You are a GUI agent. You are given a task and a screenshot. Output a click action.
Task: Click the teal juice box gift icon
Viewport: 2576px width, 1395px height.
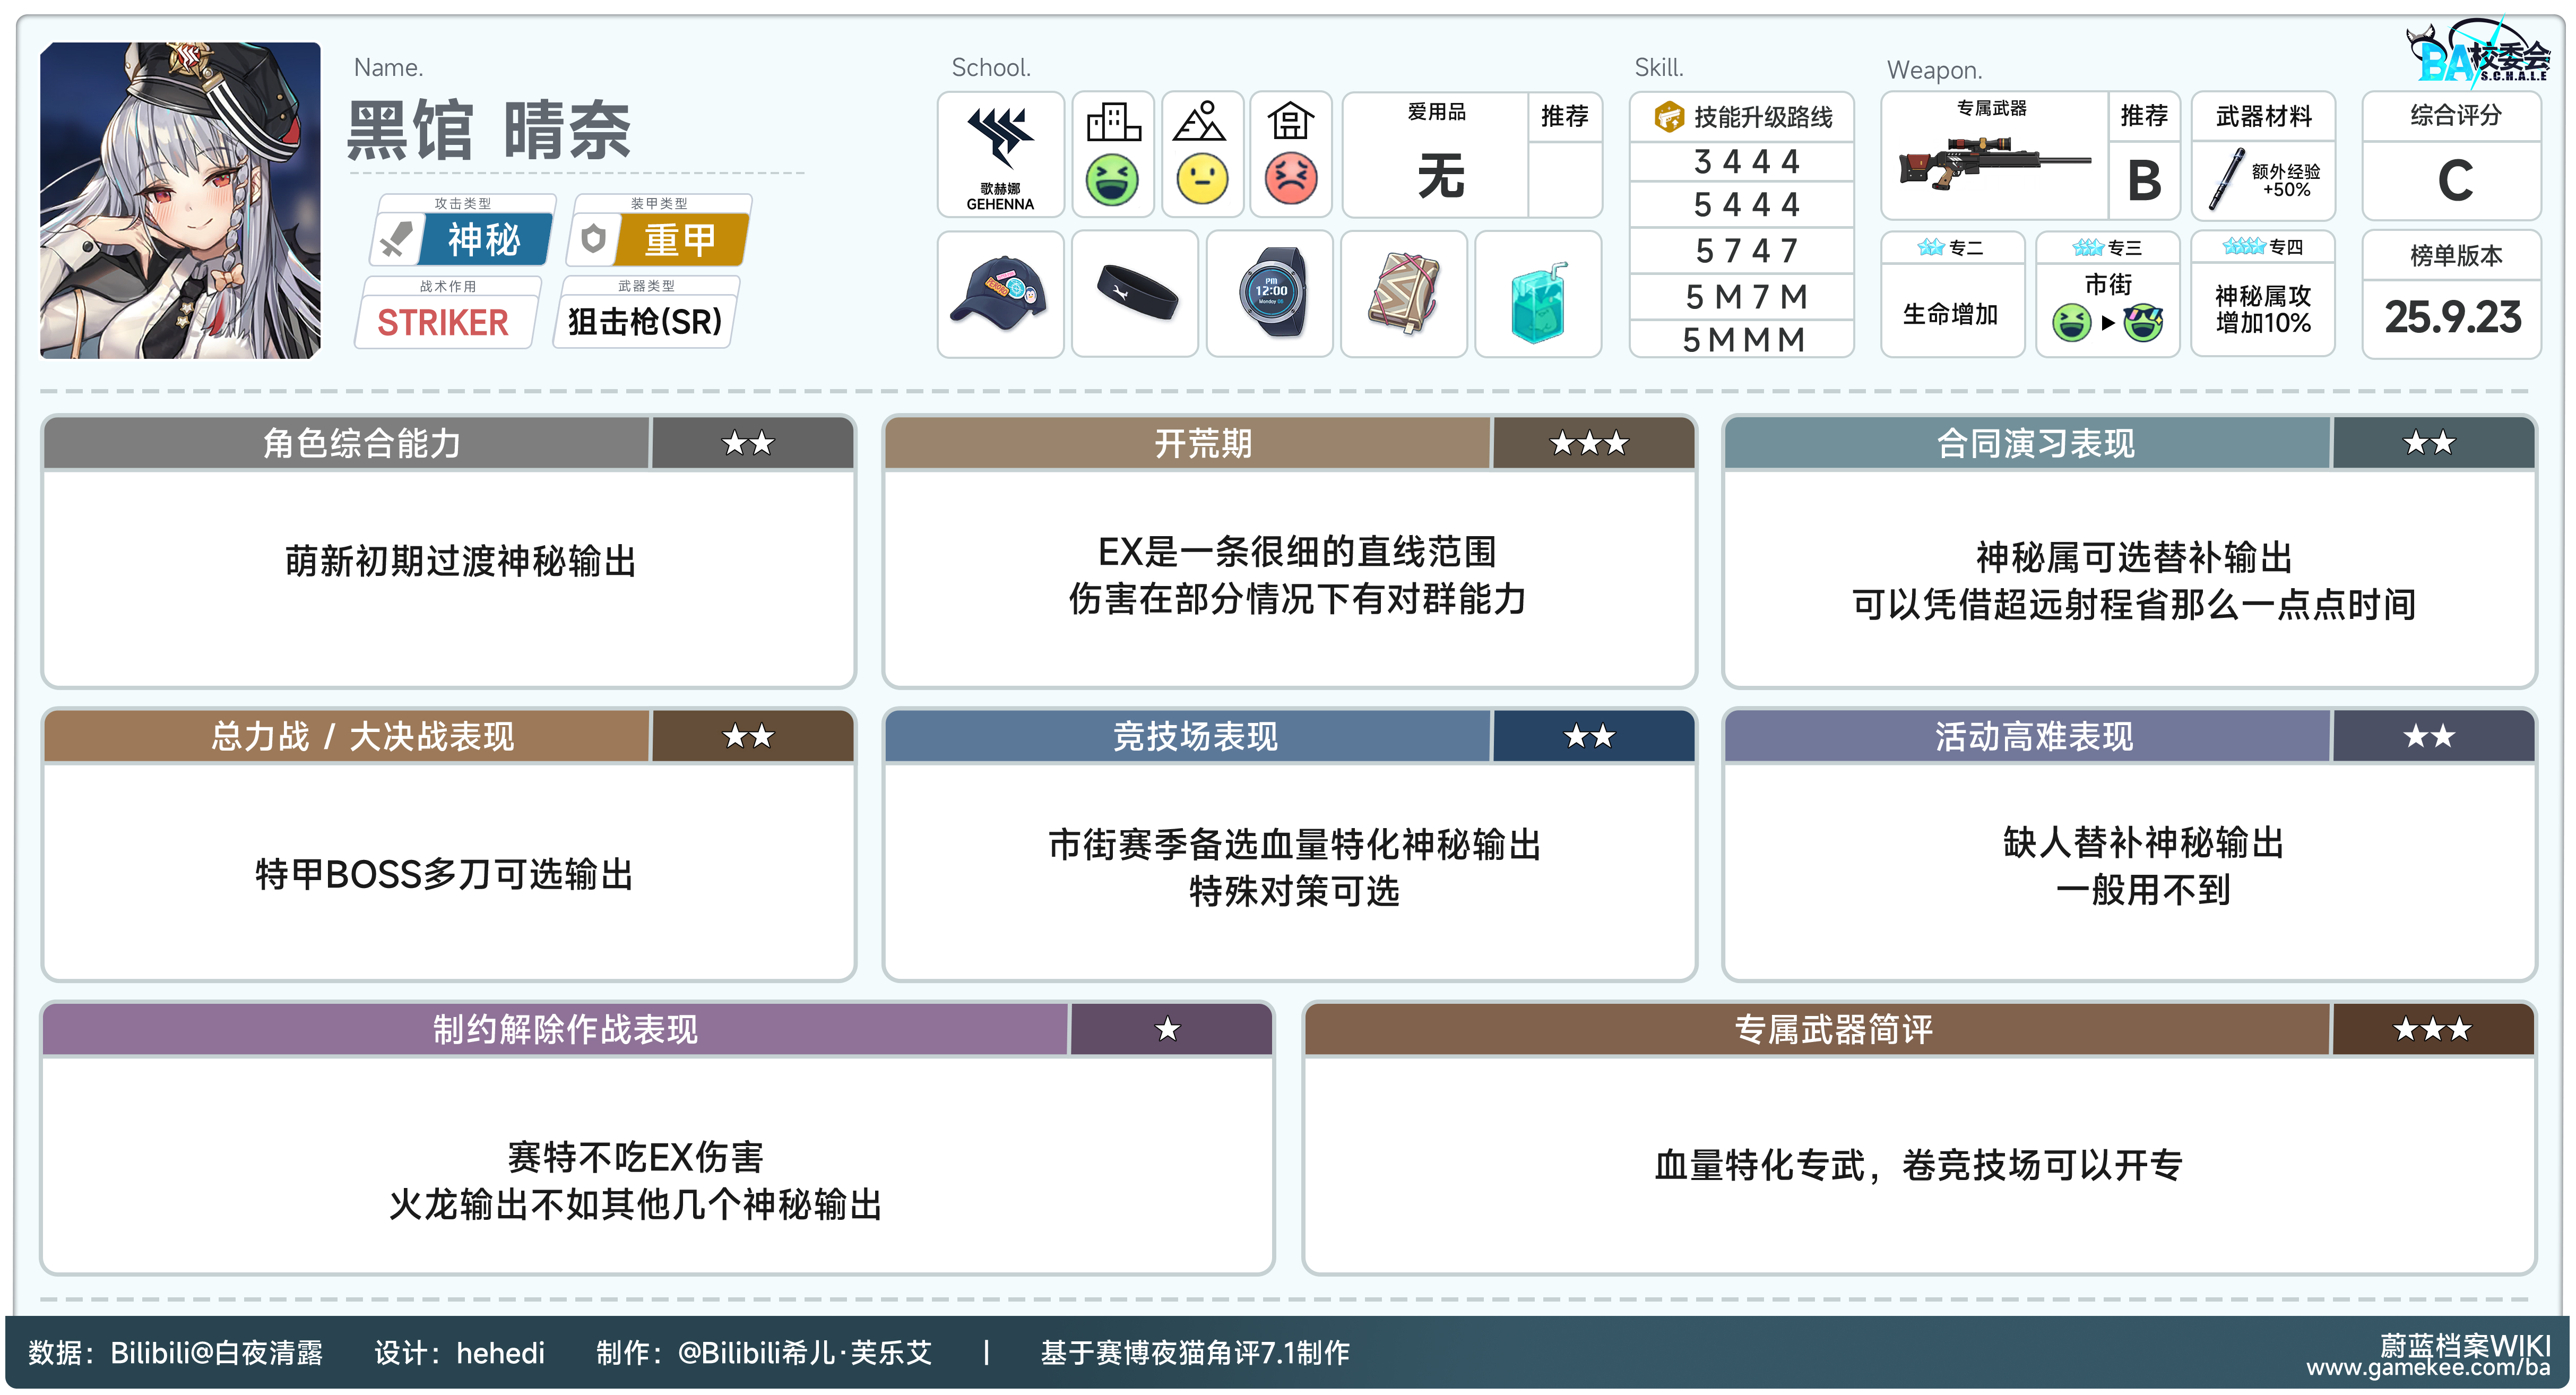pos(1538,300)
